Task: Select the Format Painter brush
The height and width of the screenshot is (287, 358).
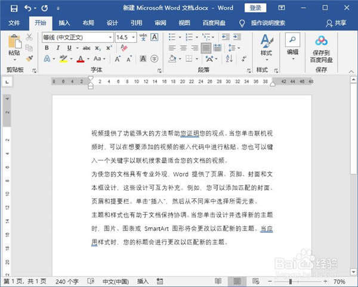Action: click(29, 58)
